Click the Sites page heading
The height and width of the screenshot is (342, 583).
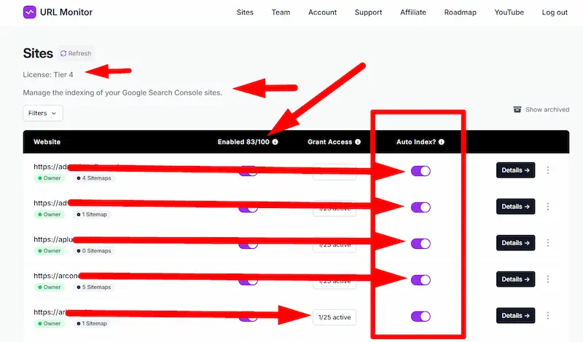point(38,53)
